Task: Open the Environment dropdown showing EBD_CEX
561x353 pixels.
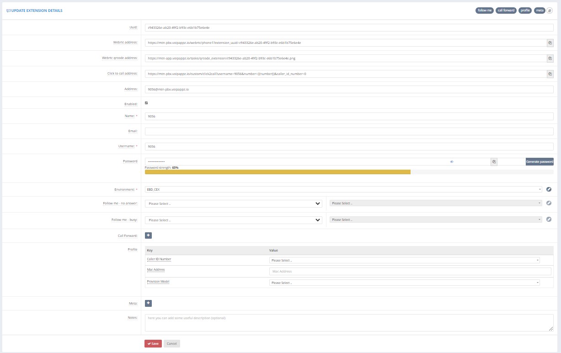Action: tap(343, 189)
